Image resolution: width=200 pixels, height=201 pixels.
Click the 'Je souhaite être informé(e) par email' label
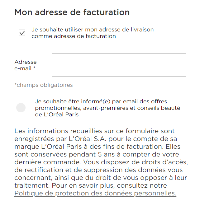coord(101,102)
